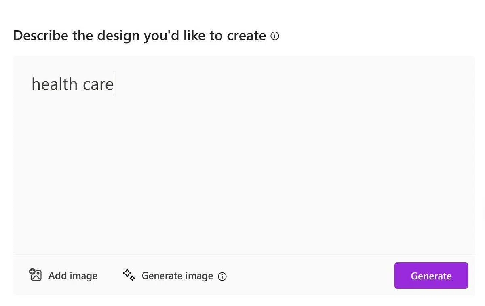485x306 pixels.
Task: Click the info icon beside the design heading
Action: click(275, 36)
